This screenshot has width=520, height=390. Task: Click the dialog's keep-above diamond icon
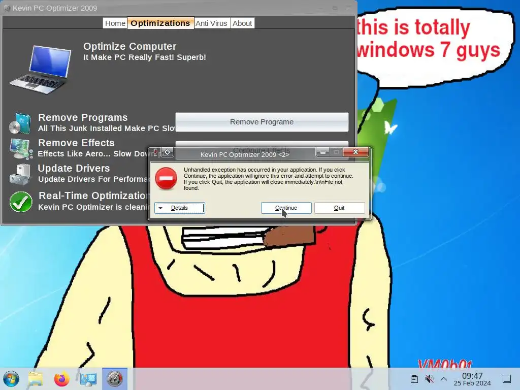click(168, 152)
